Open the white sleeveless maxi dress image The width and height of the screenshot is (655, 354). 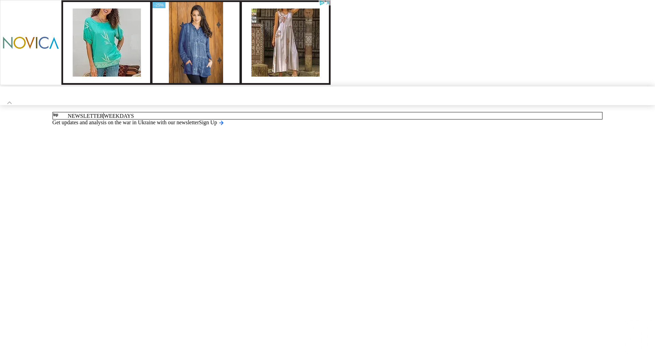point(285,43)
